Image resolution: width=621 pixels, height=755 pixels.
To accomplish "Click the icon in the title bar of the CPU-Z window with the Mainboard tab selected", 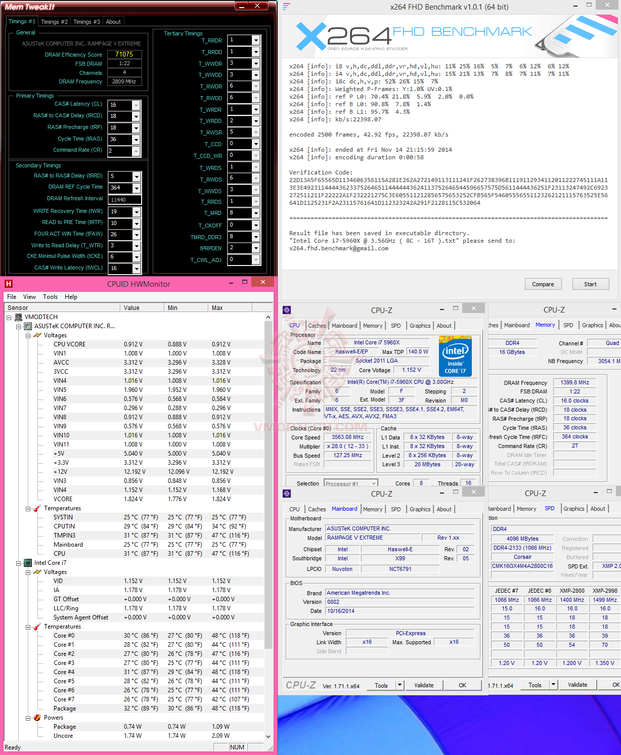I will pyautogui.click(x=287, y=494).
